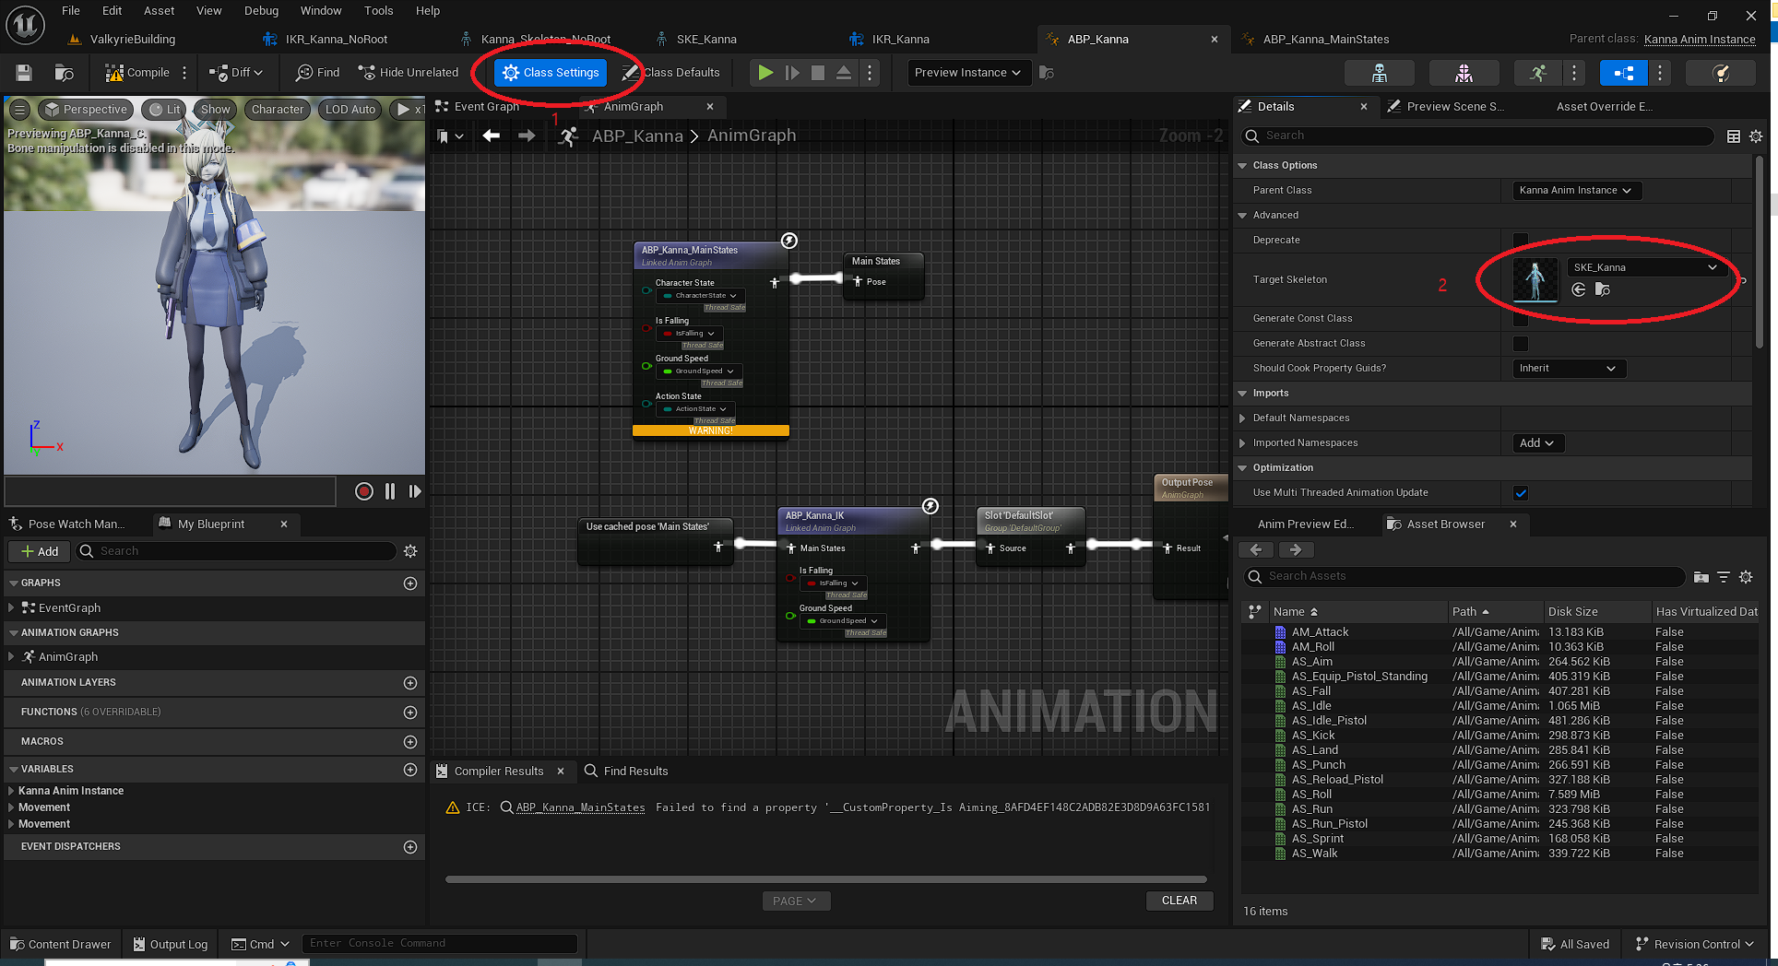Image resolution: width=1778 pixels, height=966 pixels.
Task: Open the Diff dropdown
Action: [236, 73]
